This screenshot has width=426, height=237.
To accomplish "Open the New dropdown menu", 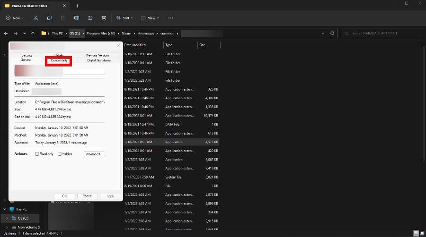I will point(15,18).
